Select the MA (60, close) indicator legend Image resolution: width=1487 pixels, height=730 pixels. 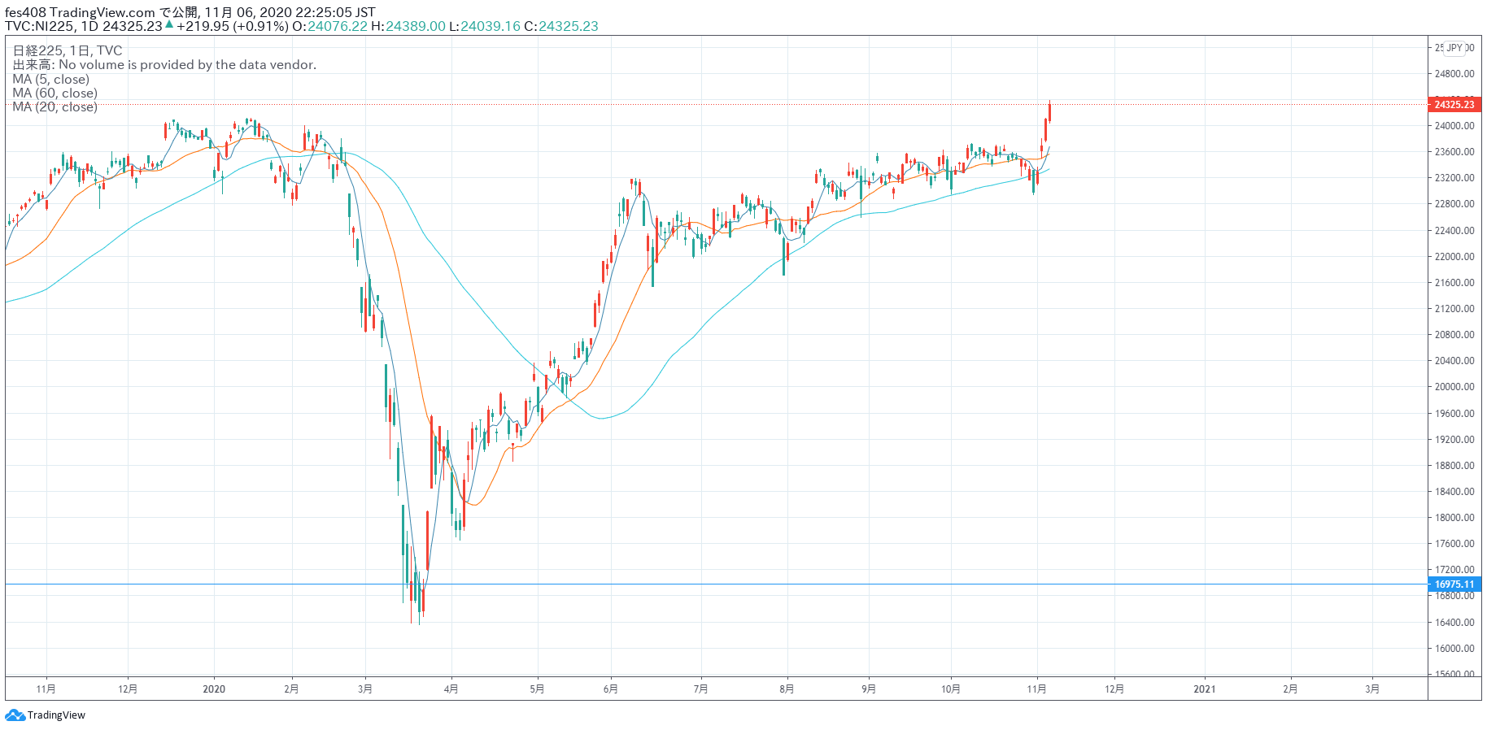[55, 93]
